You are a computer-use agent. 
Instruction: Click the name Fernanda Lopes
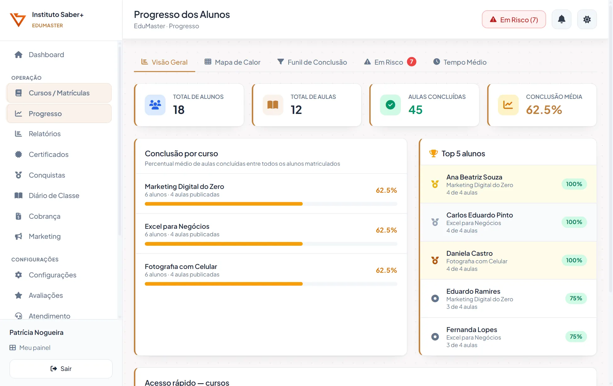[x=472, y=330]
